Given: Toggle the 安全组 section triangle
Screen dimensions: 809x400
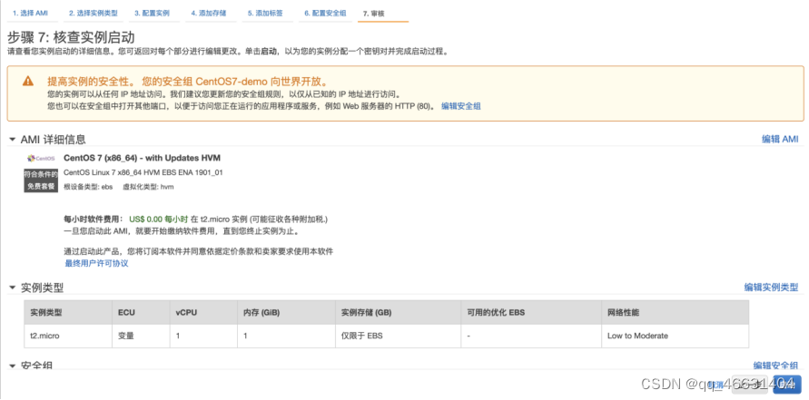Looking at the screenshot, I should point(12,366).
